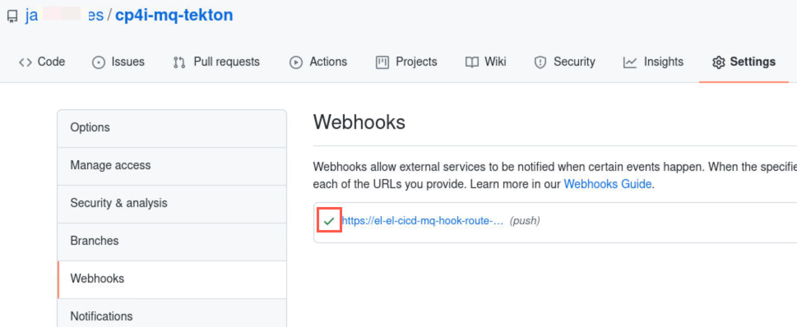
Task: Go to Branches settings
Action: tap(172, 242)
